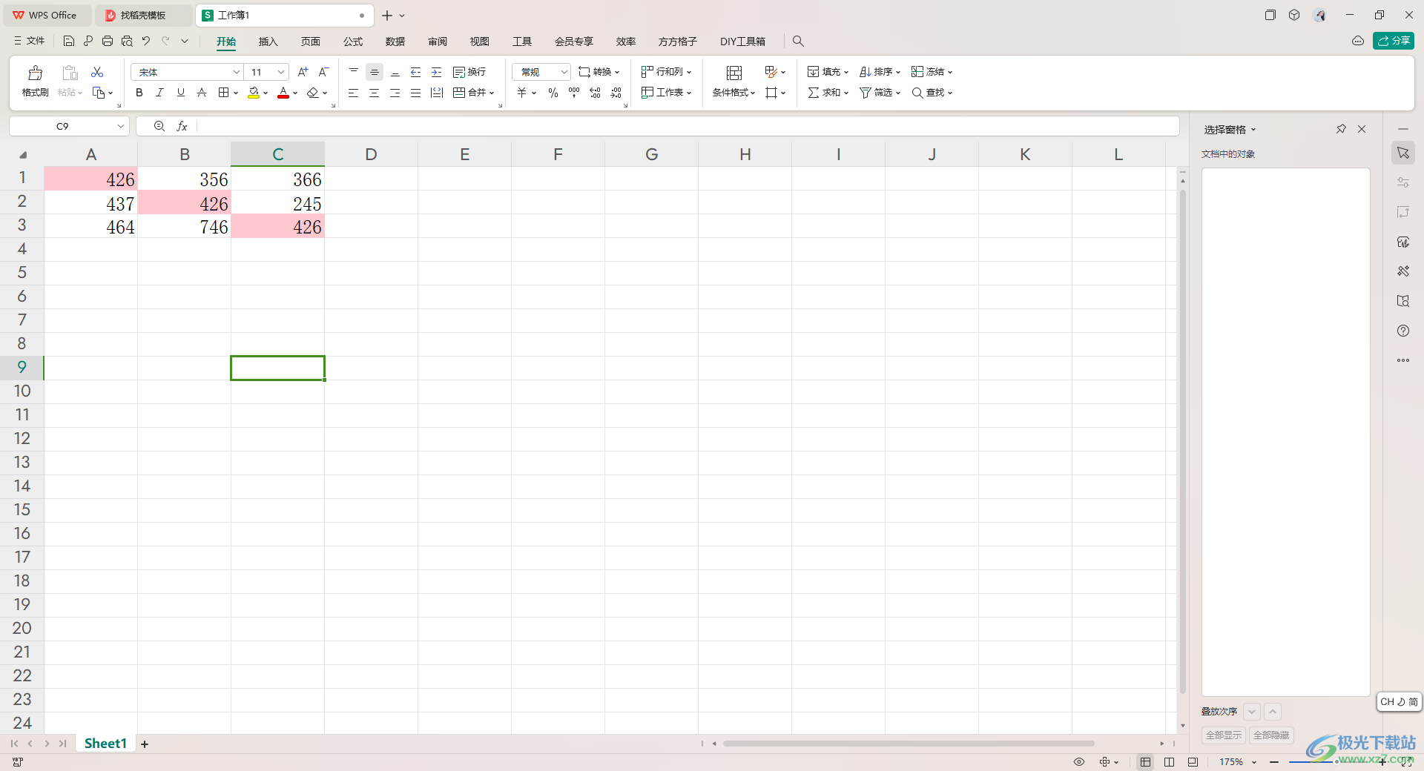
Task: Click column header G
Action: click(651, 154)
